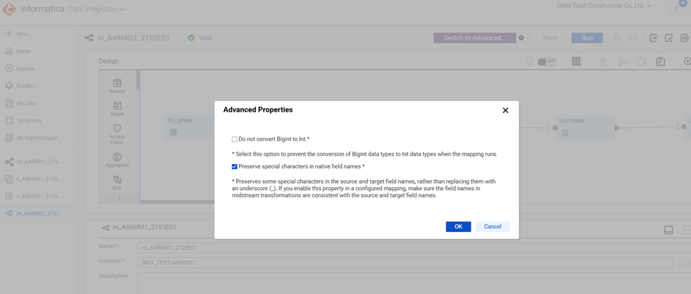Viewport: 691px width, 294px height.
Task: Uncheck Preserve special characters in native field names
Action: [x=235, y=167]
